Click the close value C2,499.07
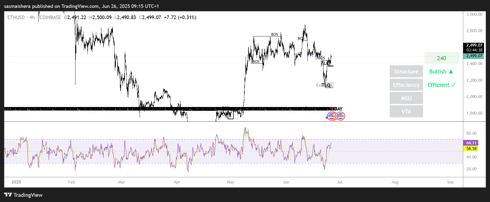490x202 pixels. (150, 17)
